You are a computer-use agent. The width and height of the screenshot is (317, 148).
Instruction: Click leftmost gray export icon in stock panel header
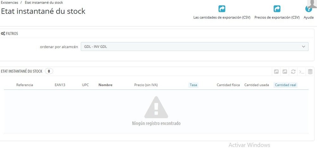tap(276, 71)
